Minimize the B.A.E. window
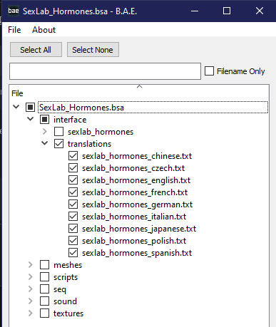The width and height of the screenshot is (276, 327). pyautogui.click(x=195, y=11)
